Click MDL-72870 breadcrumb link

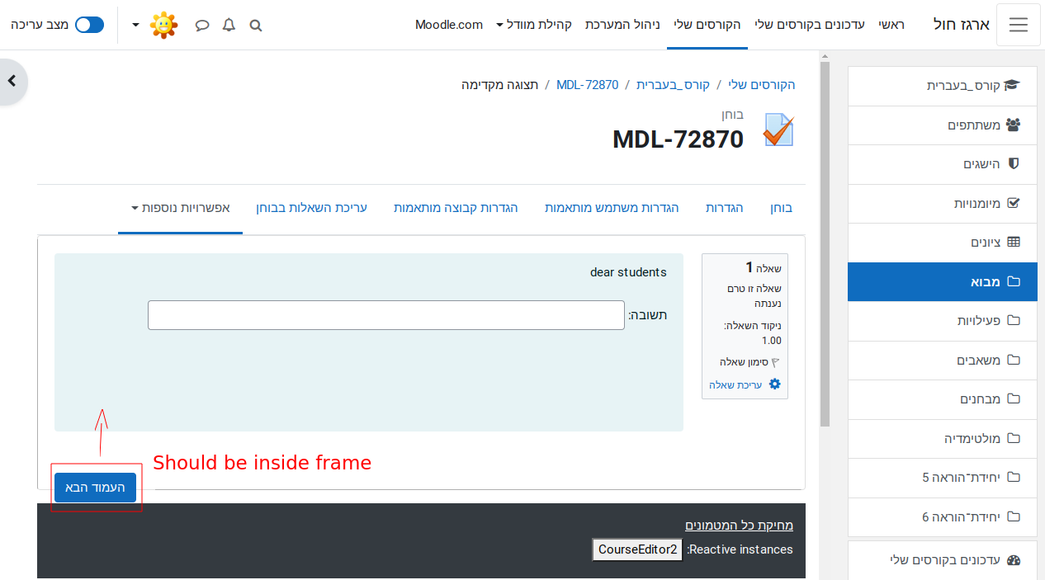tap(587, 84)
